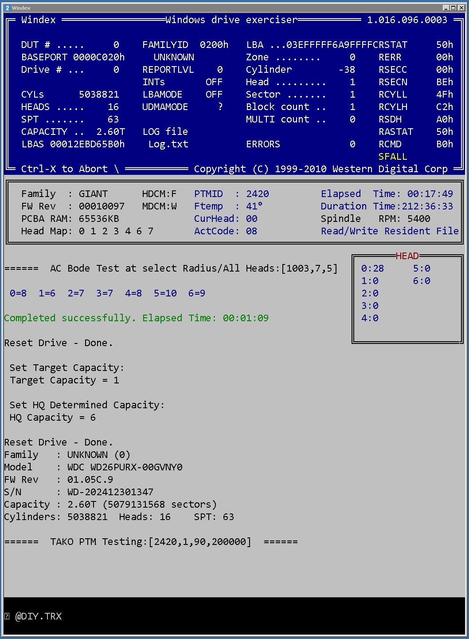The height and width of the screenshot is (639, 469).
Task: Click the TAKO PTM Testing line
Action: tap(151, 542)
